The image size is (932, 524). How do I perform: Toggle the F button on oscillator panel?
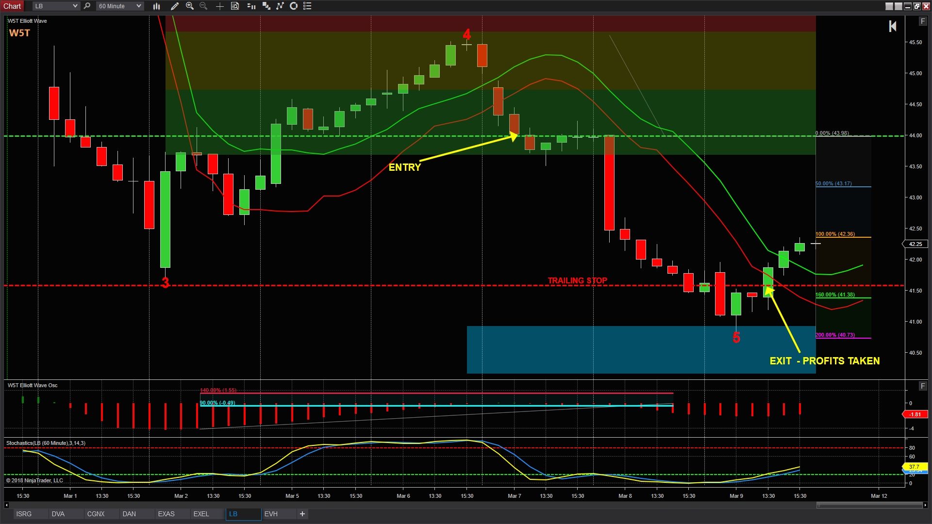tap(923, 386)
